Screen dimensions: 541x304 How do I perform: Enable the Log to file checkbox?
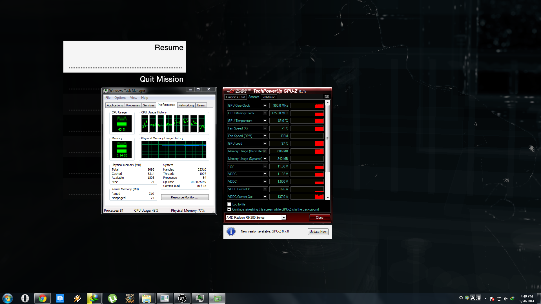229,204
